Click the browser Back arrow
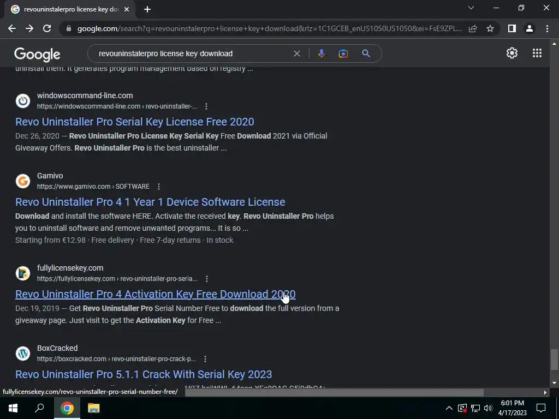 12,28
